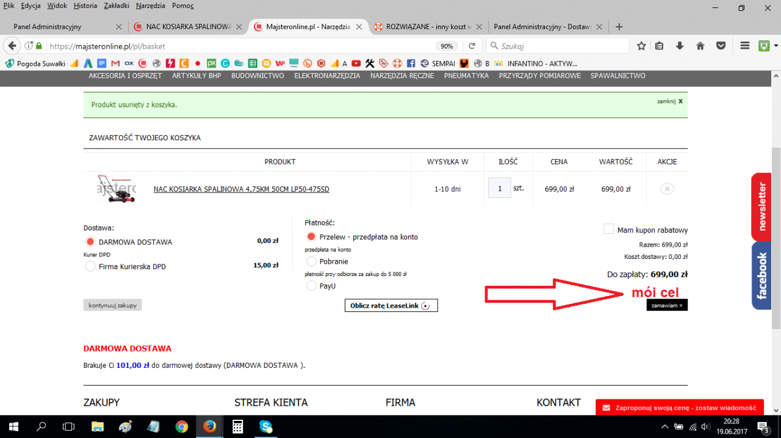The image size is (781, 438).
Task: Open the Windows Start menu
Action: click(13, 426)
